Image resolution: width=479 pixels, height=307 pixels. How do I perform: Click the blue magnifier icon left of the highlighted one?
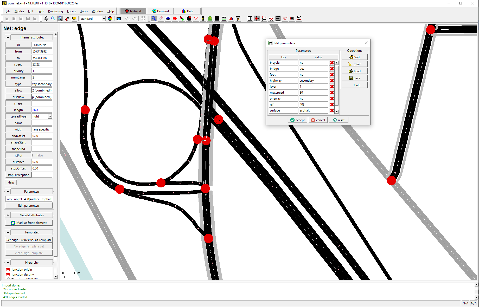tap(53, 18)
